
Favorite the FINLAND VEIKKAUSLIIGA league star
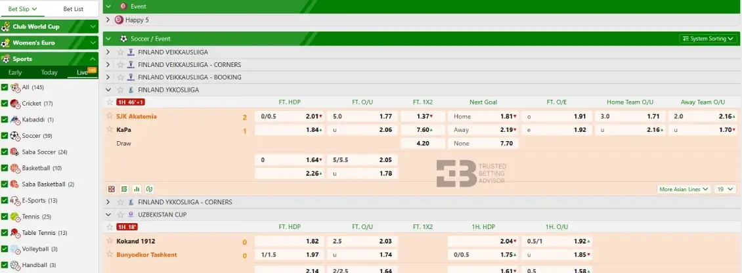coord(120,52)
